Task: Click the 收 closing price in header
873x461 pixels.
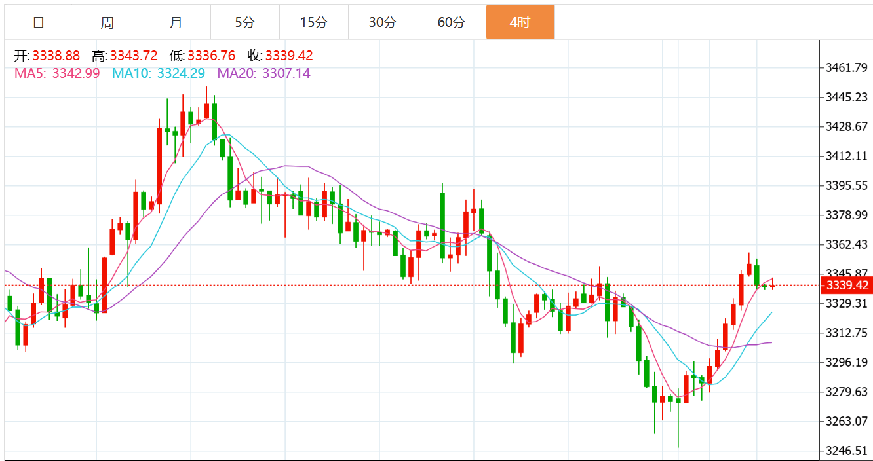Action: 281,56
